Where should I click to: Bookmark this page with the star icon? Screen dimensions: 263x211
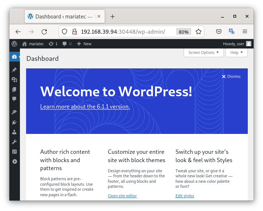(x=199, y=32)
